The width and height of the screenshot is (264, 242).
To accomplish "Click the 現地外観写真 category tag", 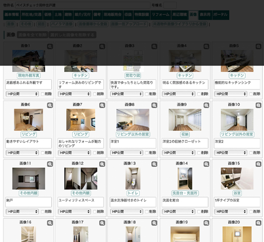I will [29, 76].
